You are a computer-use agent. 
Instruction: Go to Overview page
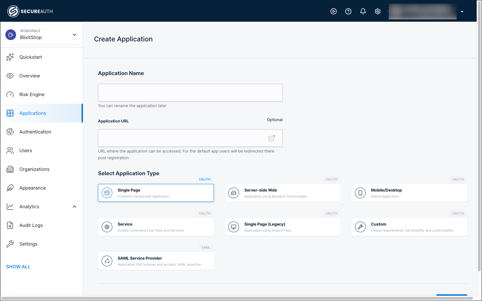[41, 76]
